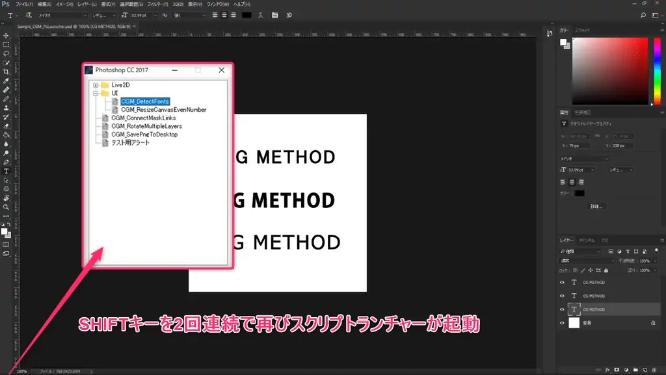Create a new adjustment layer icon
Image resolution: width=666 pixels, height=375 pixels.
[626, 370]
